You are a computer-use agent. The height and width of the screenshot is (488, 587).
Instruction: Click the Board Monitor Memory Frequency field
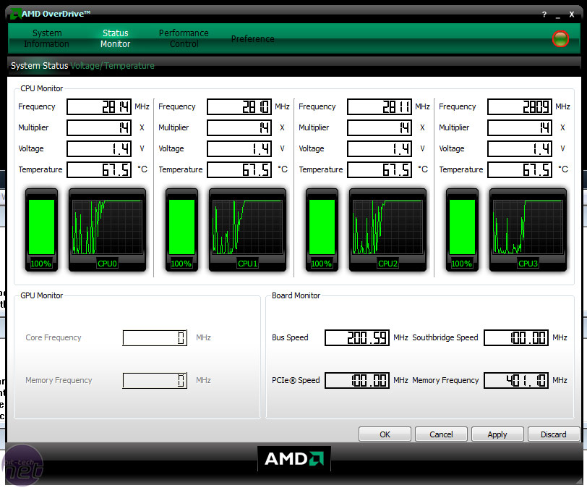[x=516, y=380]
